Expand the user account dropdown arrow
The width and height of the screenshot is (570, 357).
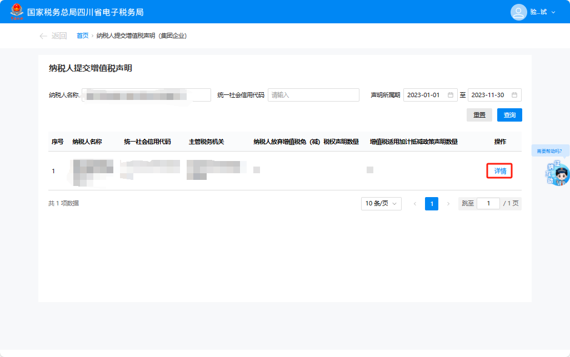pos(553,12)
